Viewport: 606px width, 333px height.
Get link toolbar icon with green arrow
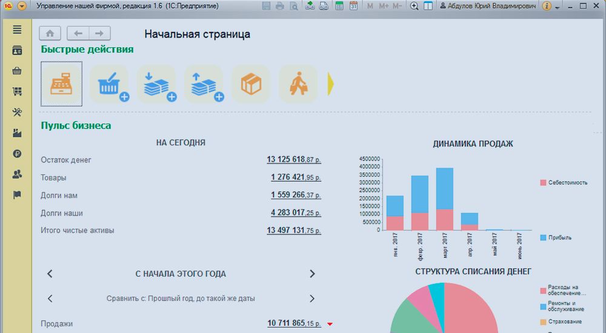[310, 6]
